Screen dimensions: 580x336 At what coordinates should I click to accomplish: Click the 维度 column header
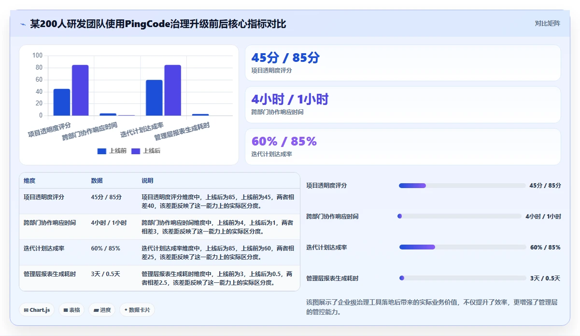coord(29,181)
